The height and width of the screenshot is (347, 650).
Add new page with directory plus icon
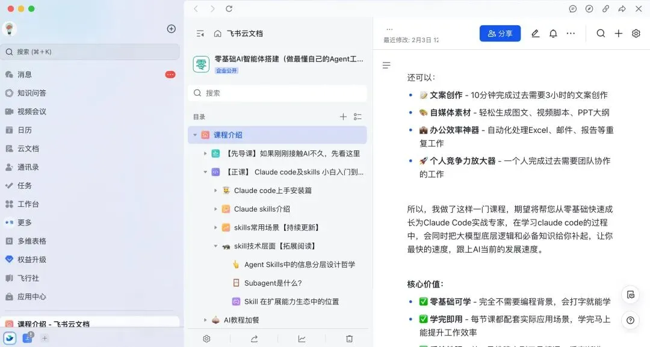pos(343,117)
